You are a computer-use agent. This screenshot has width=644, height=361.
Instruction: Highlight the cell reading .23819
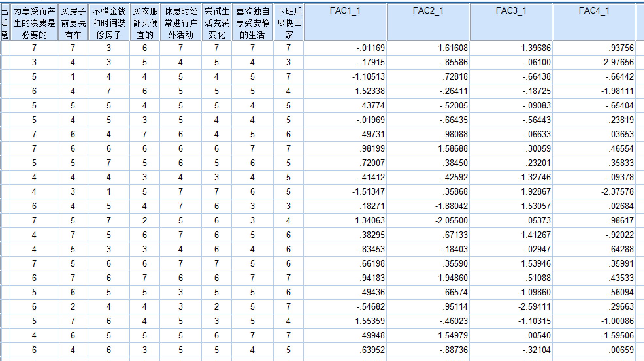tap(594, 120)
